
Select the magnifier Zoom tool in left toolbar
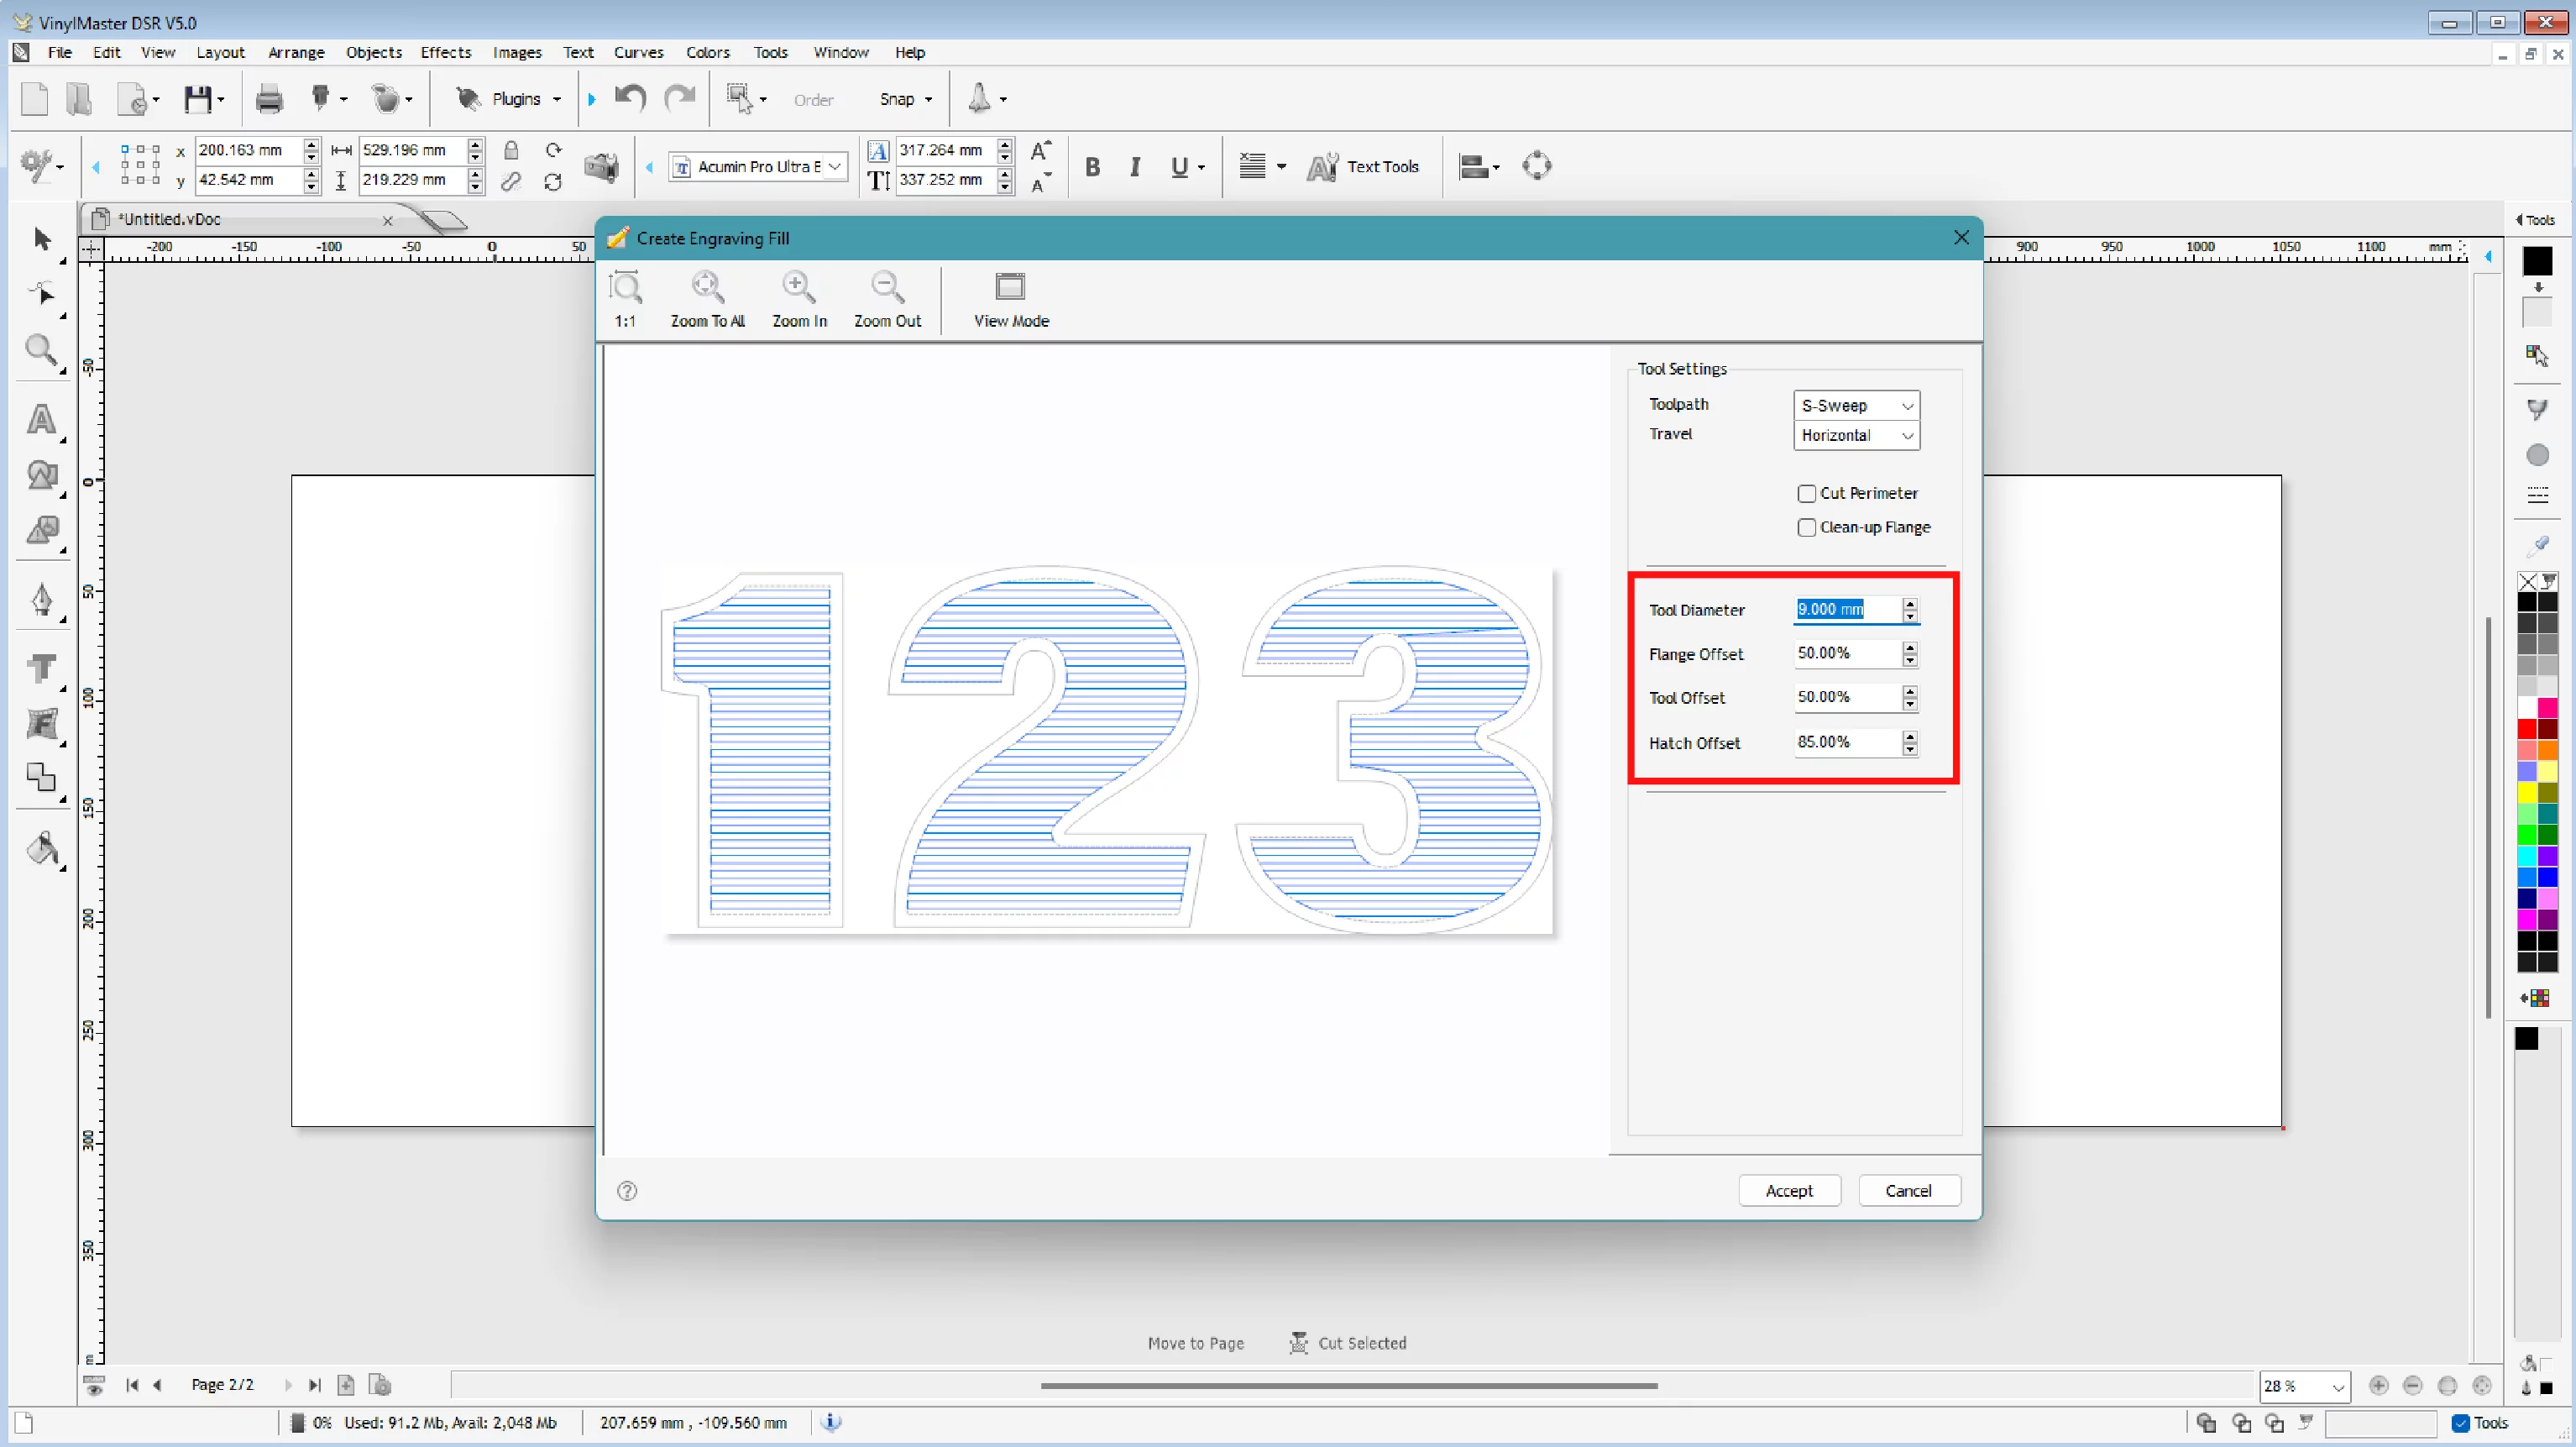tap(41, 350)
